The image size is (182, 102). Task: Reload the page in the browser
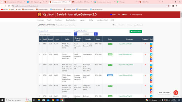[9, 6]
